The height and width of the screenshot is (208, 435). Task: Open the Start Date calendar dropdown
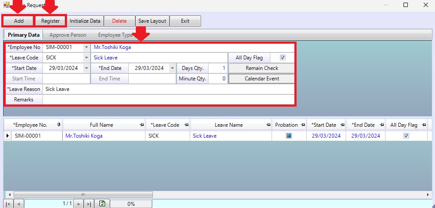86,68
